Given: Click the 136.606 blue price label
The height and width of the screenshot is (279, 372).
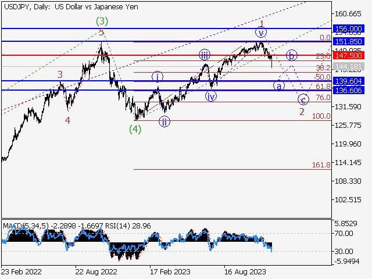Looking at the screenshot, I should point(348,90).
